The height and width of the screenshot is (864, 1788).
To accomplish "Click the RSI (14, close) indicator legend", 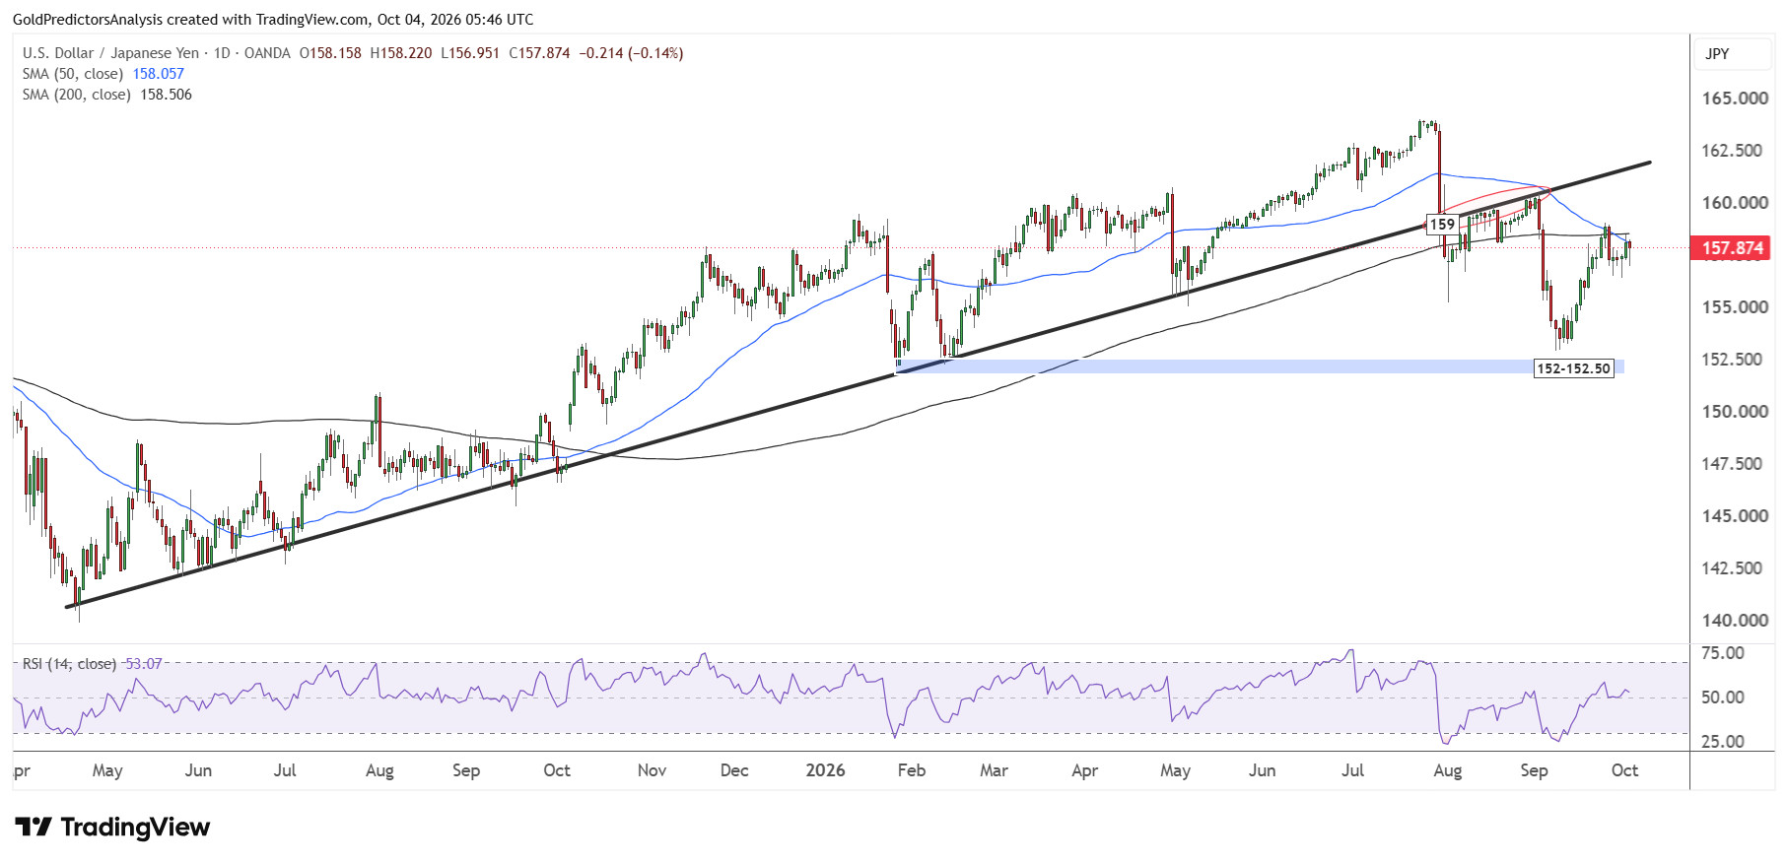I will (x=69, y=664).
